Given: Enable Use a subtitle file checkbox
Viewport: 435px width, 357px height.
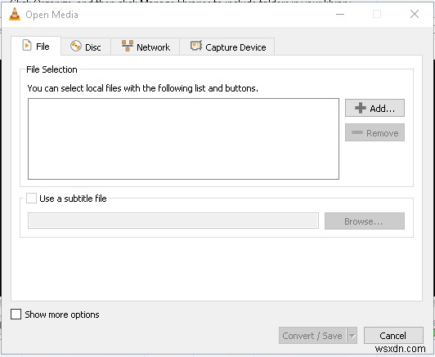Looking at the screenshot, I should click(x=31, y=199).
